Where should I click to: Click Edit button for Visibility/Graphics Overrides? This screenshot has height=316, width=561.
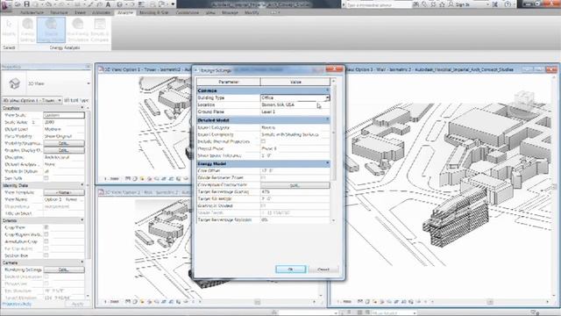coord(64,143)
